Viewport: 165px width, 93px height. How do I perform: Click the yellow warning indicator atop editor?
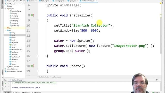pos(161,3)
